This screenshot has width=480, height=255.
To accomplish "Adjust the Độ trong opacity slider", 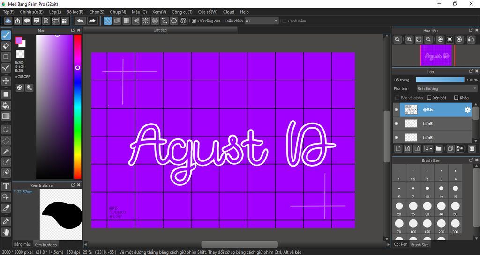I will [x=440, y=80].
